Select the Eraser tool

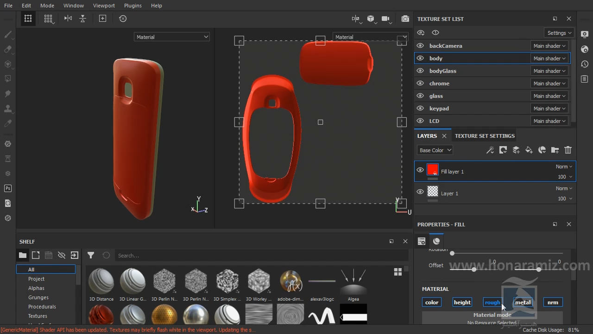point(8,49)
